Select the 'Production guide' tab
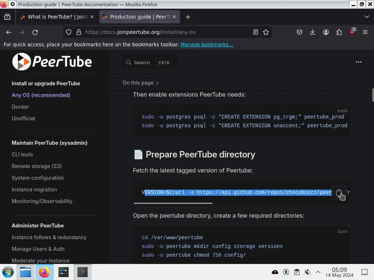Screen dimensions: 374x280 (x=140, y=17)
